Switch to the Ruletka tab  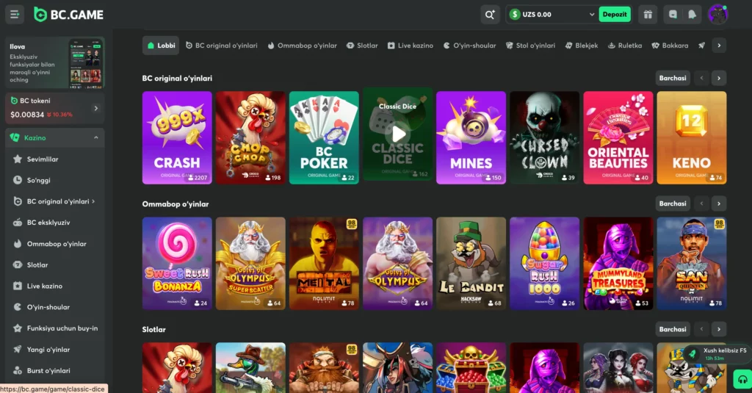[624, 45]
